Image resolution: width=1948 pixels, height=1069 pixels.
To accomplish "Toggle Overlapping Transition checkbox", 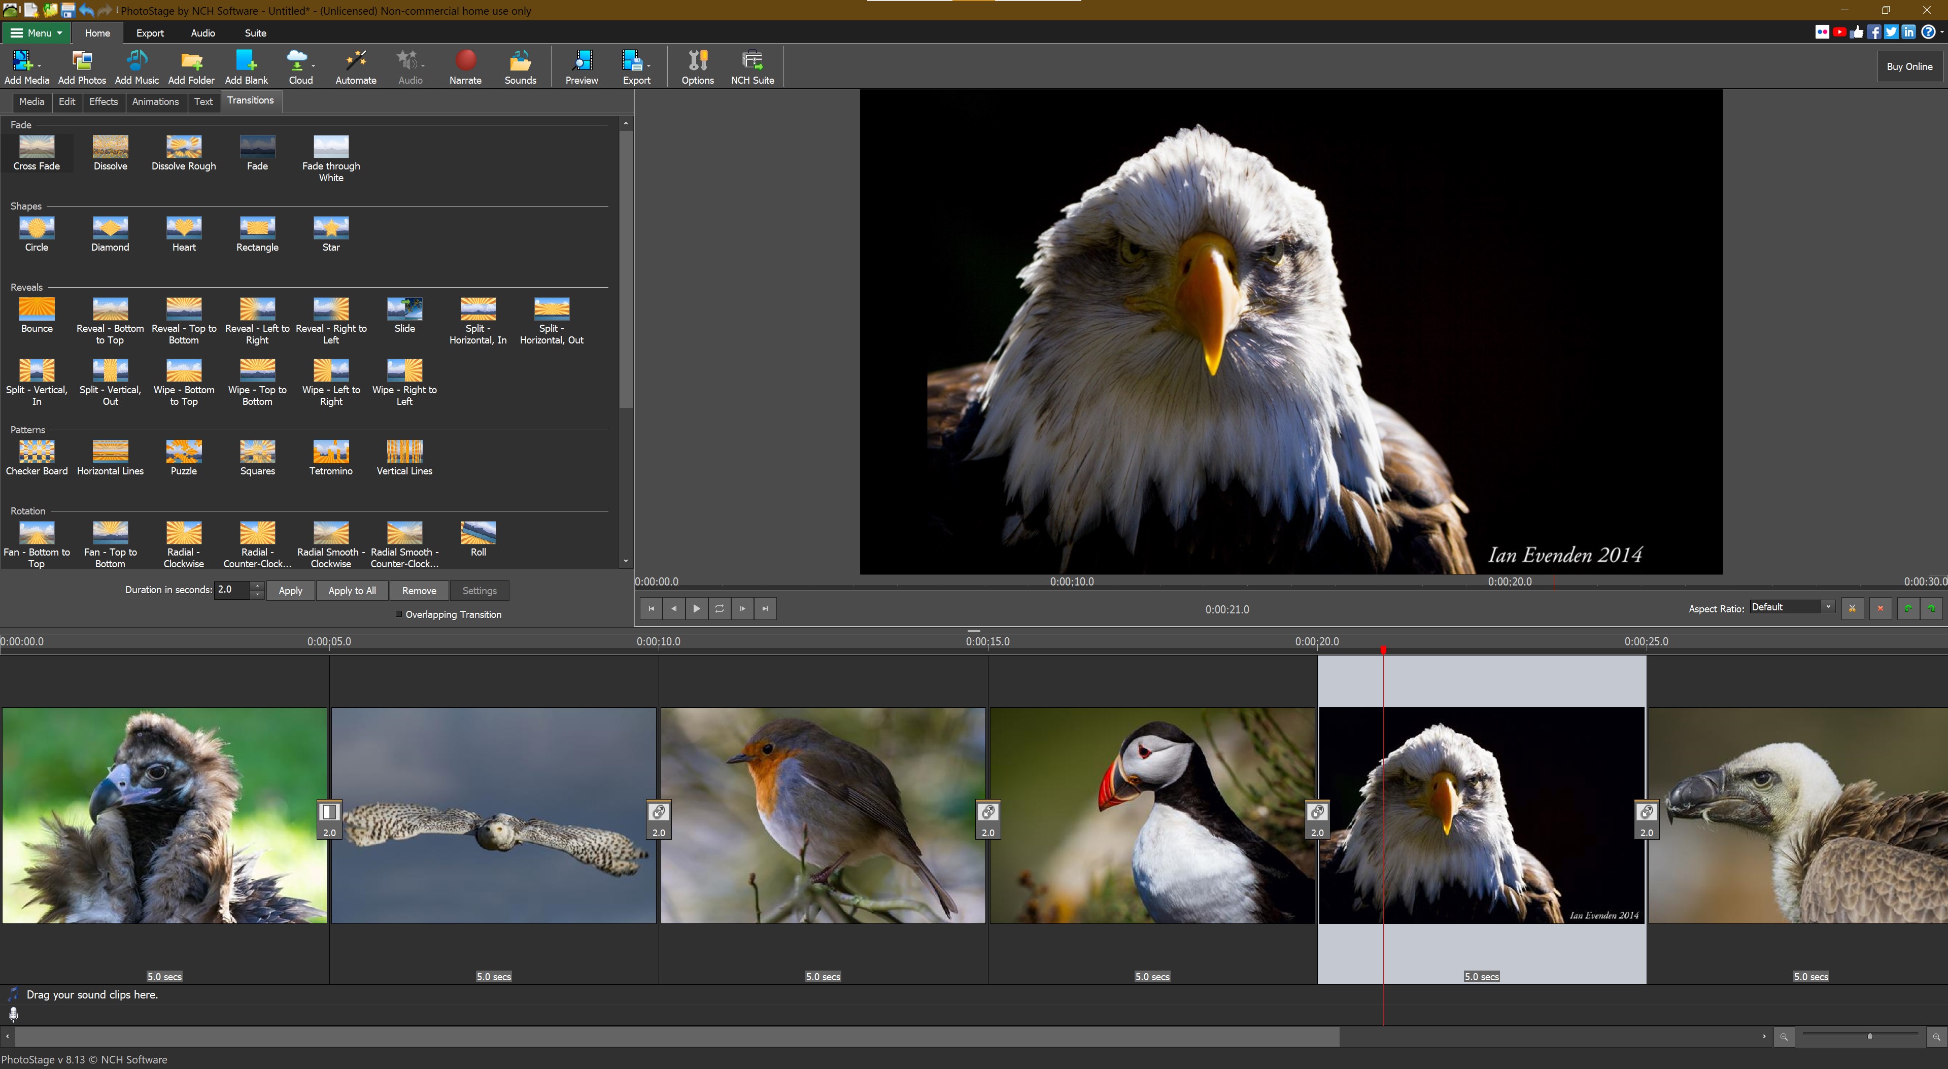I will (395, 613).
